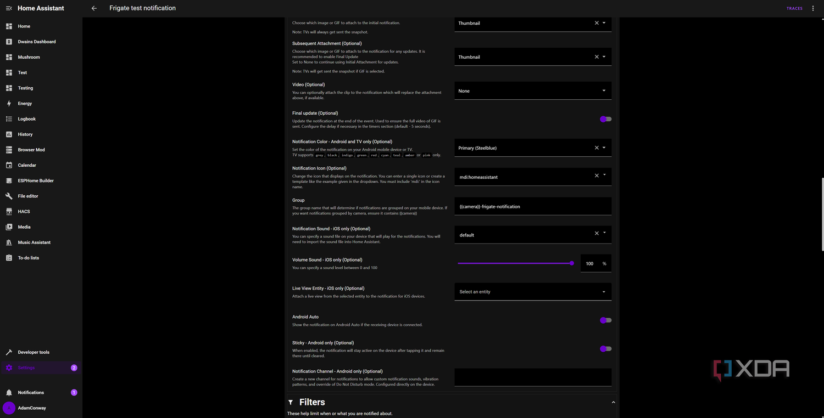Open the TRACES link
The height and width of the screenshot is (418, 824).
point(794,8)
